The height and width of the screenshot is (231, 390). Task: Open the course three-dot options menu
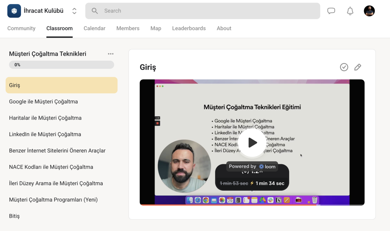tap(110, 54)
